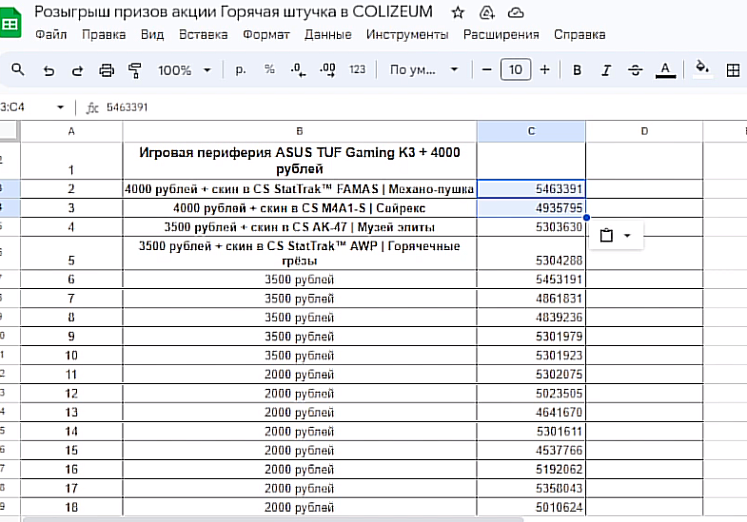Viewport: 747px width, 522px height.
Task: Toggle bold formatting
Action: click(577, 70)
